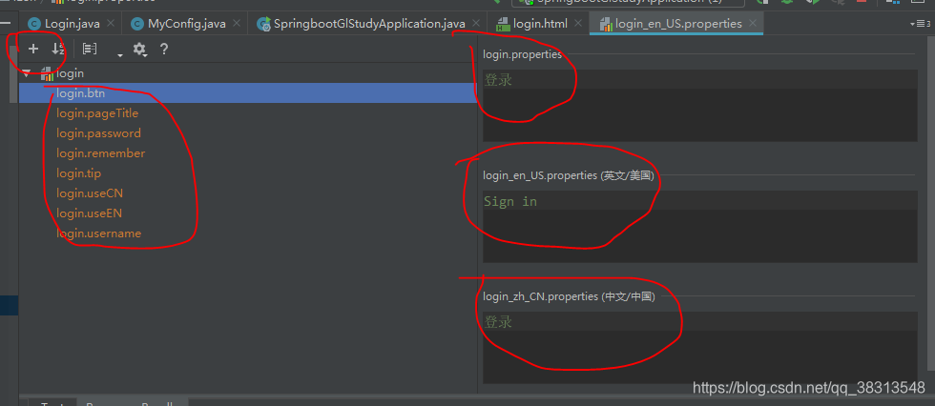Click the login_zh_CN.properties (中文/中国) label
The width and height of the screenshot is (935, 406).
[x=569, y=296]
